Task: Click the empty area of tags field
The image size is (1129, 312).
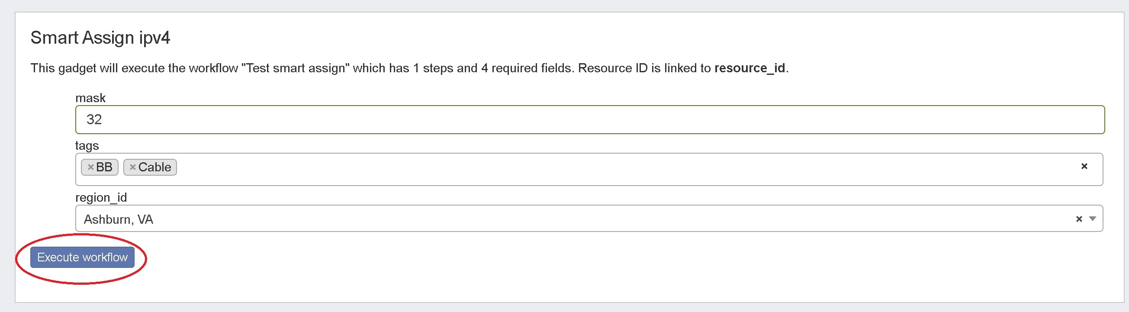Action: [614, 169]
